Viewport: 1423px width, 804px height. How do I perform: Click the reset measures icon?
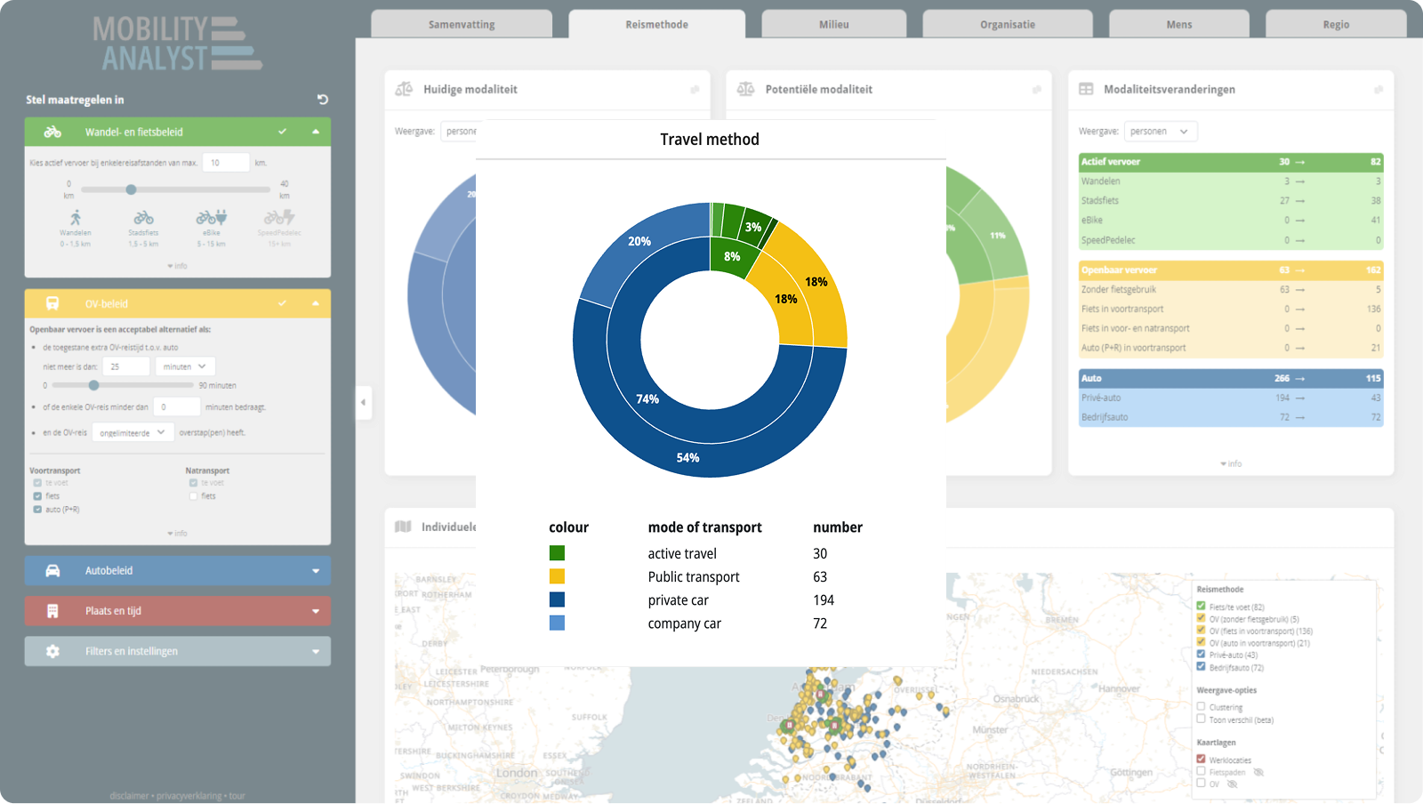click(x=323, y=100)
